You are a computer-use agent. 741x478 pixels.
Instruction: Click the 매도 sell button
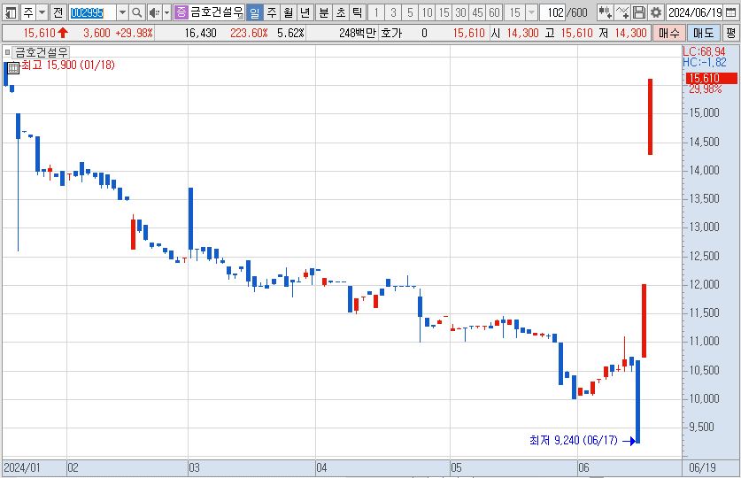pos(703,33)
